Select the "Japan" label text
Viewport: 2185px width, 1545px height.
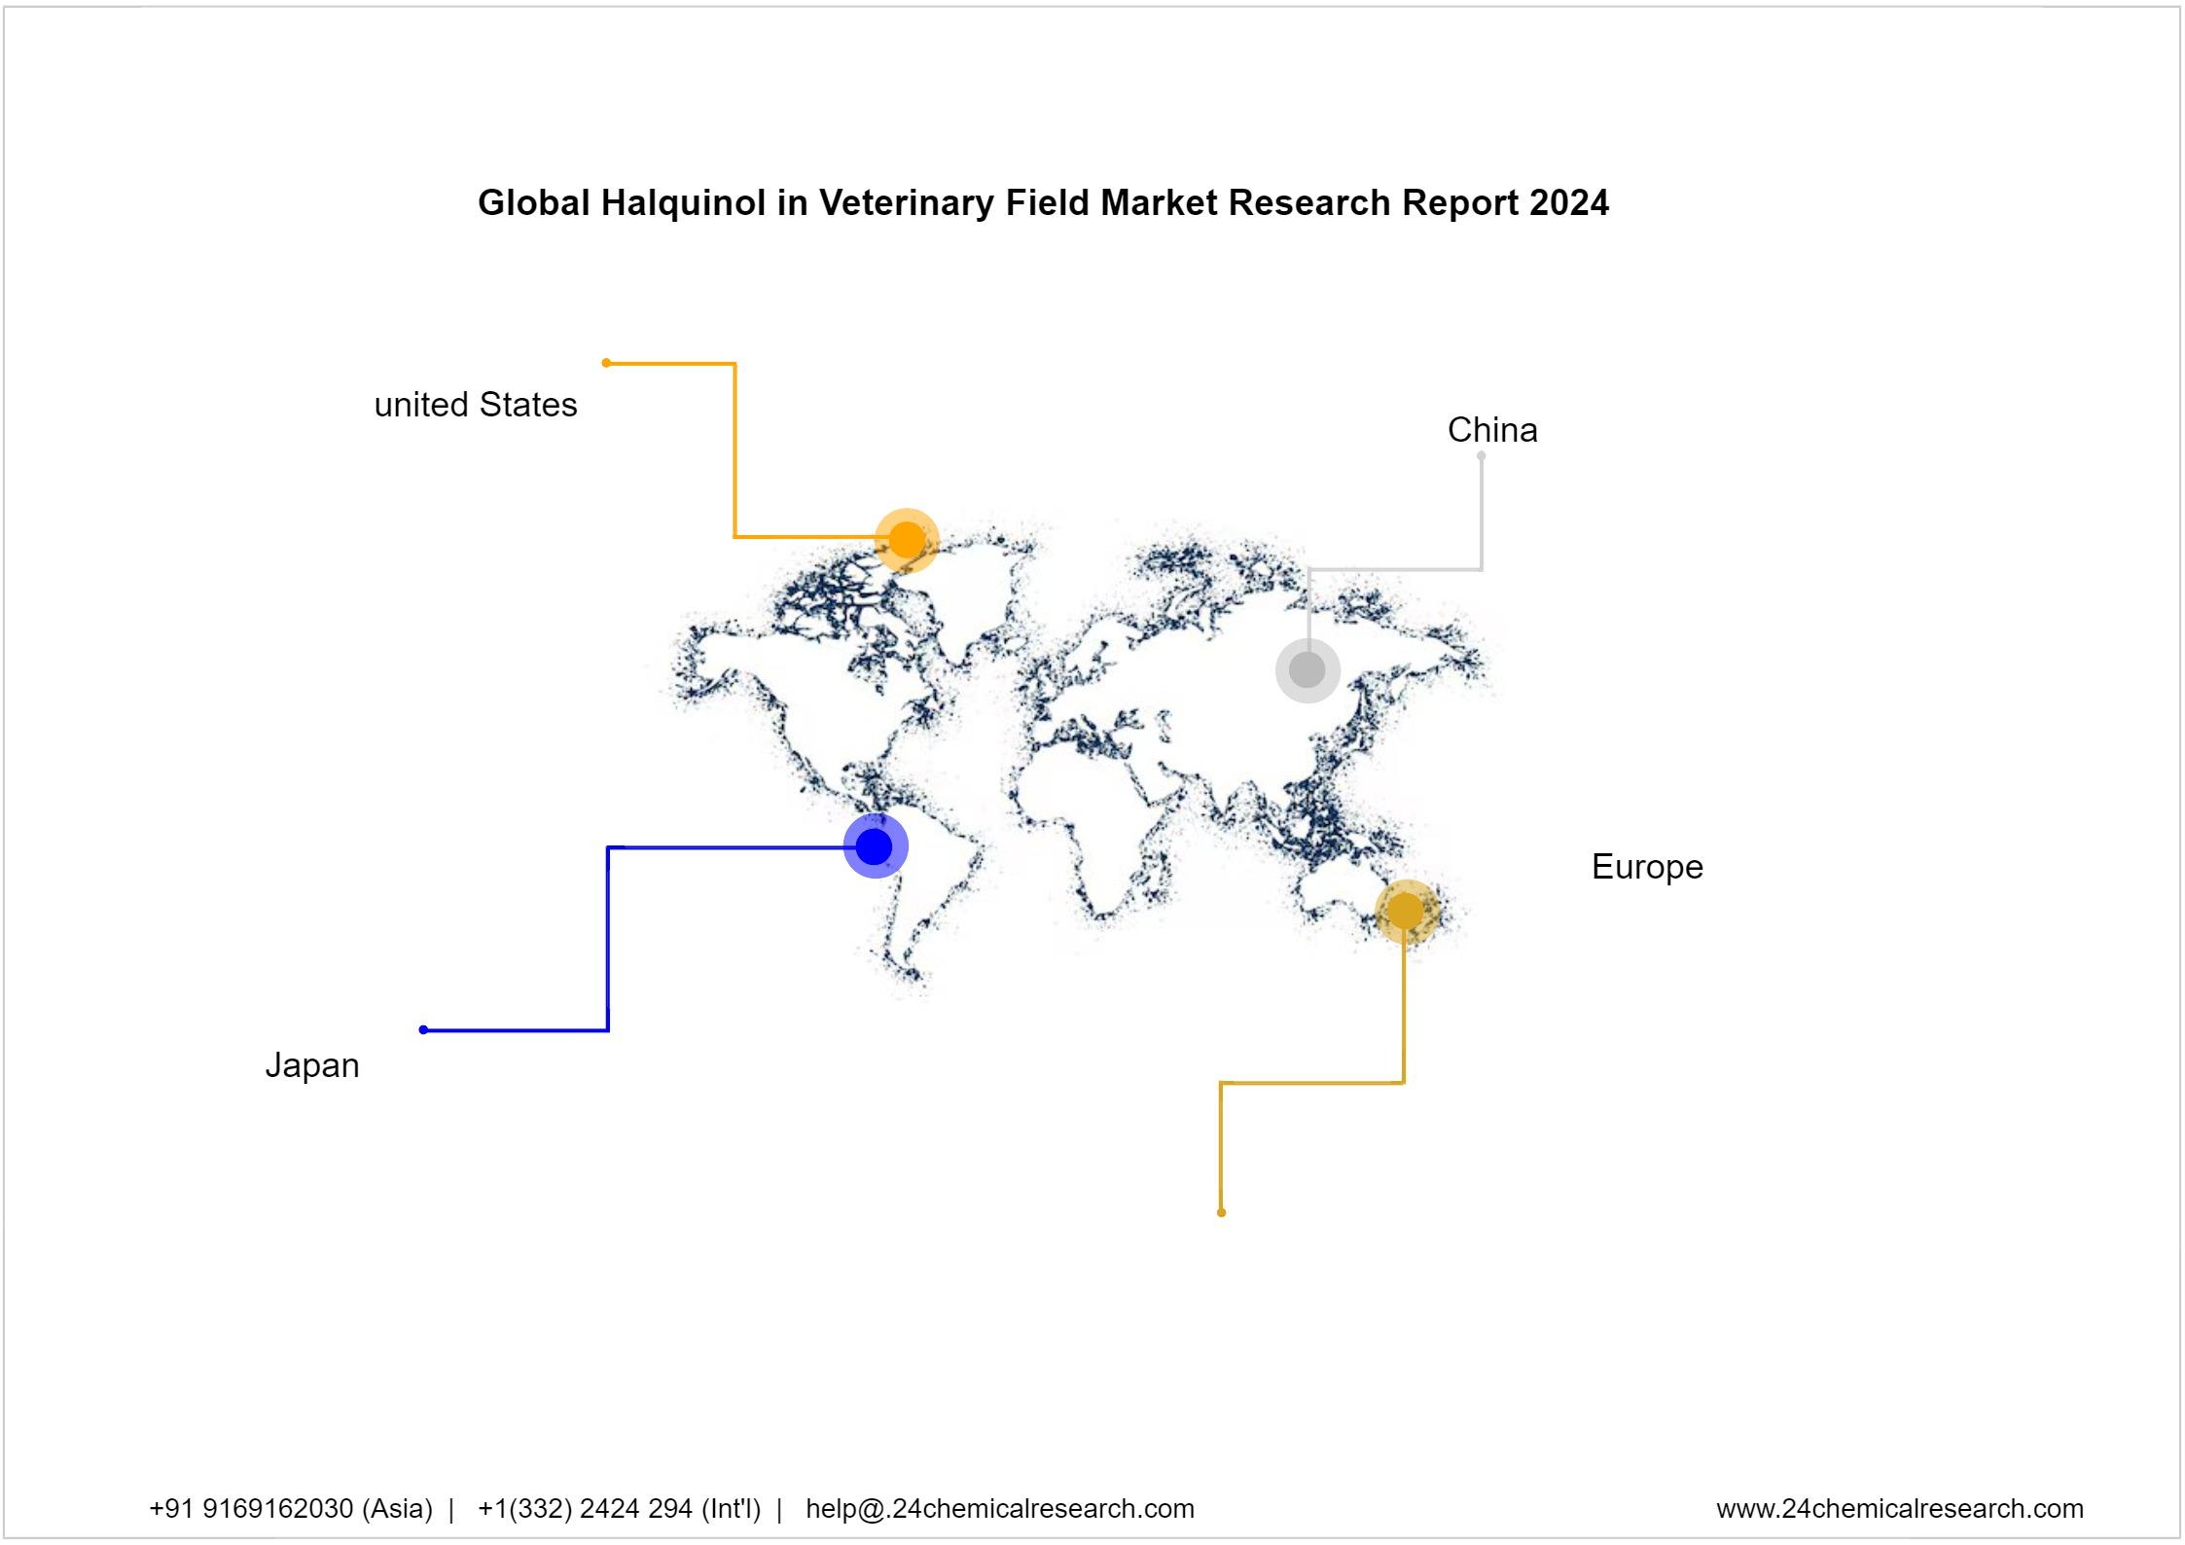[x=312, y=1065]
